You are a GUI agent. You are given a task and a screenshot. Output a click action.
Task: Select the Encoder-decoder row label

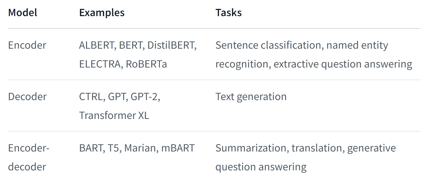29,157
